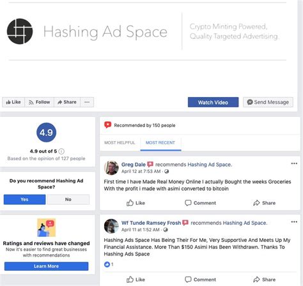Open the April 12 at 7:53 AM timestamp
The width and height of the screenshot is (303, 286).
coord(141,172)
